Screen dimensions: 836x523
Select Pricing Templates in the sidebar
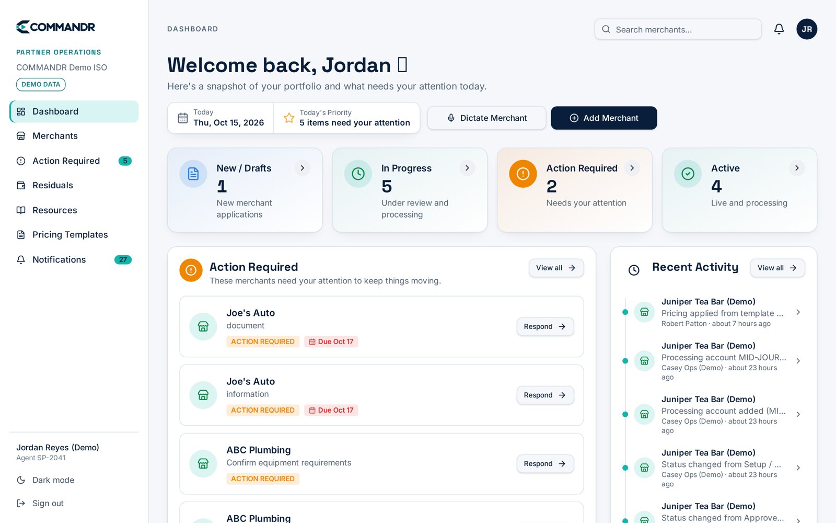[x=74, y=235]
